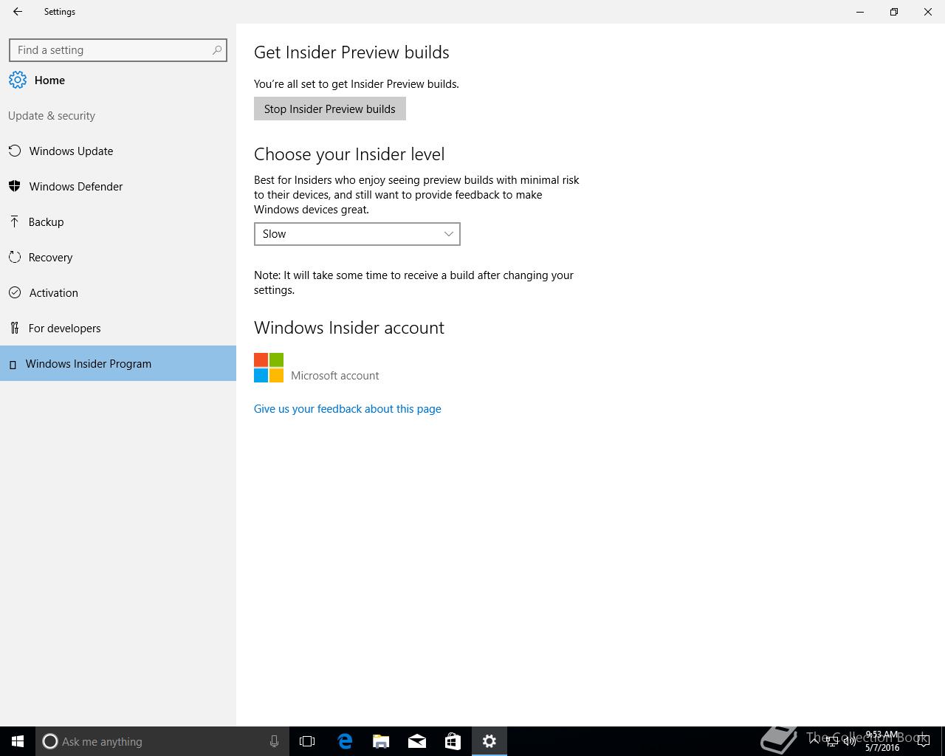Go to the Recovery section
945x756 pixels.
tap(118, 258)
